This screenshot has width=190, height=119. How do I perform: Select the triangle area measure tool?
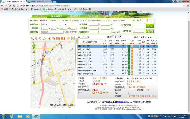[x=45, y=38]
